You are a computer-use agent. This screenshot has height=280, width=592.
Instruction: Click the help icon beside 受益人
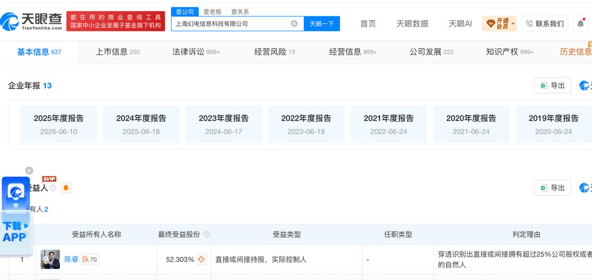[x=53, y=187]
